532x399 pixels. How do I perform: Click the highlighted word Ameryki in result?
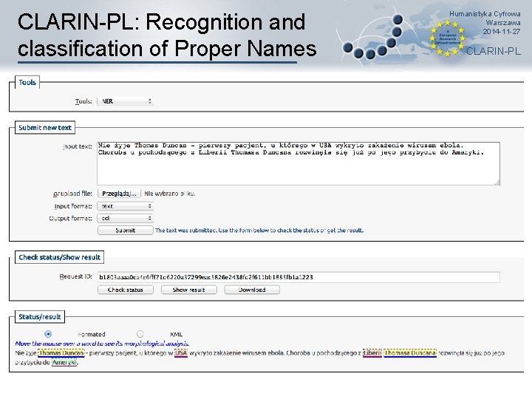[64, 362]
